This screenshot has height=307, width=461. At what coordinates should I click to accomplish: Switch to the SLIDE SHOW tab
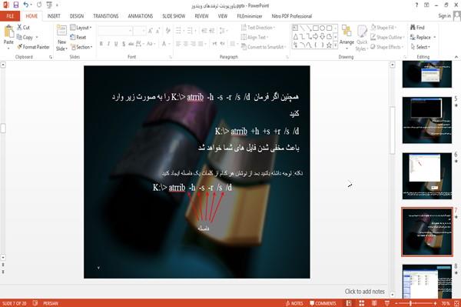(x=174, y=16)
